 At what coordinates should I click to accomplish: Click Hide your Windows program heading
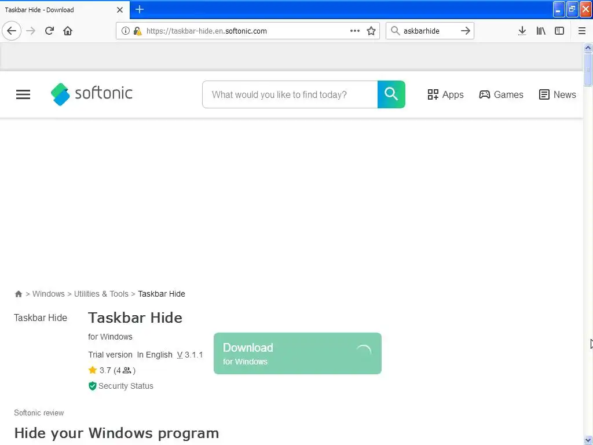pyautogui.click(x=116, y=433)
